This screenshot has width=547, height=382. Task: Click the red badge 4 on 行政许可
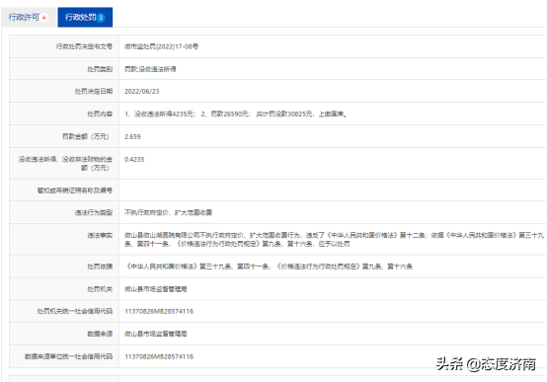pyautogui.click(x=44, y=18)
